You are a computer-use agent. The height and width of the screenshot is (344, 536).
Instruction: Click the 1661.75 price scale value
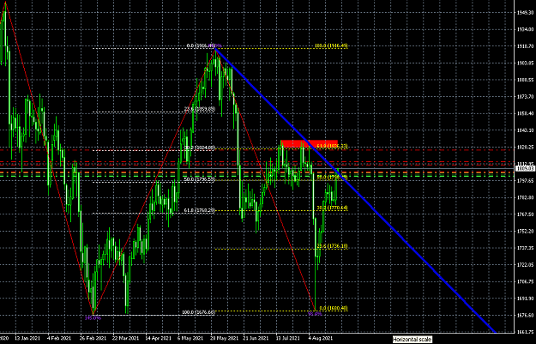(x=525, y=332)
